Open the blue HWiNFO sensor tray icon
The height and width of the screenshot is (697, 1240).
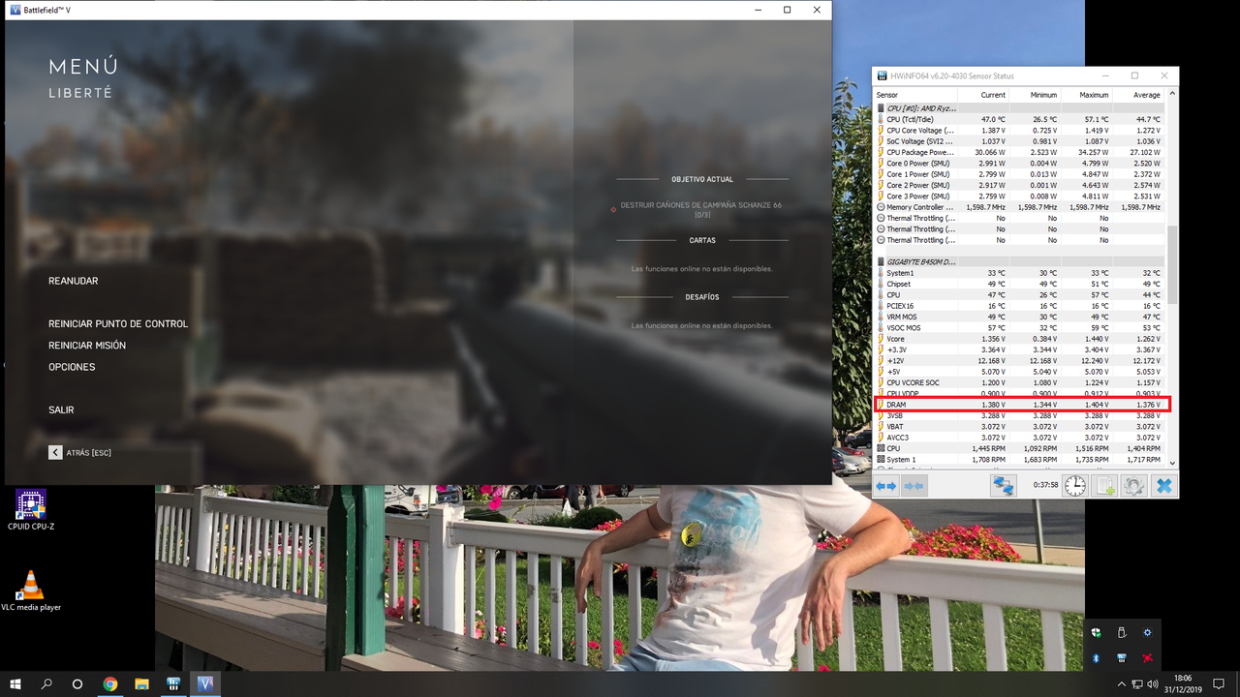[x=1122, y=657]
